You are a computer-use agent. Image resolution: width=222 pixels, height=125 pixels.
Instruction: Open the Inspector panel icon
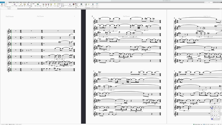81,5
